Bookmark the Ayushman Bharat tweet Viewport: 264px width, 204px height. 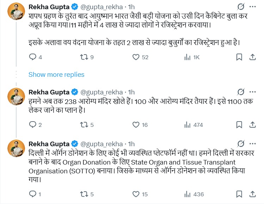pyautogui.click(x=239, y=57)
